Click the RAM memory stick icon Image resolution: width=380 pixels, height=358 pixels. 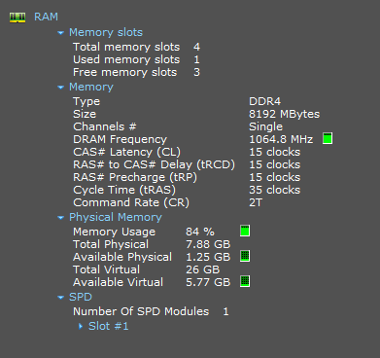(17, 18)
